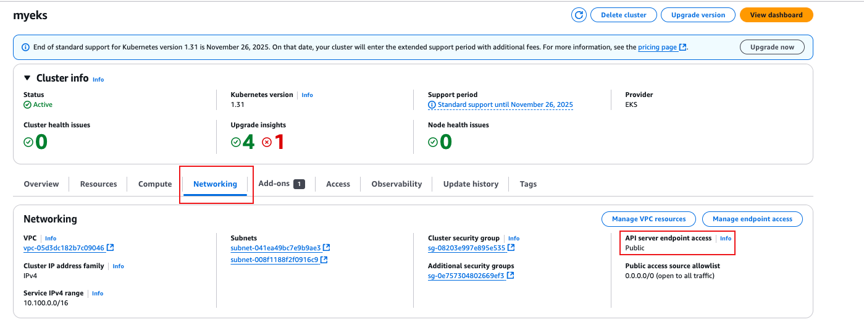Click the Public endpoint access value
Screen dimensions: 864x322
(x=635, y=248)
